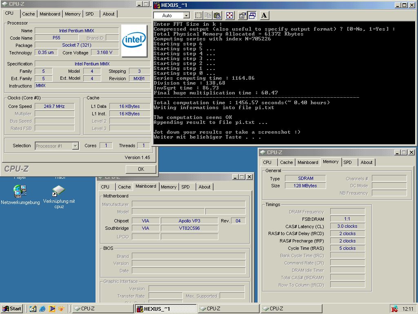Click the Copy icon in HEXUS toolbar
Viewport: 418px width, 314px height.
[208, 16]
